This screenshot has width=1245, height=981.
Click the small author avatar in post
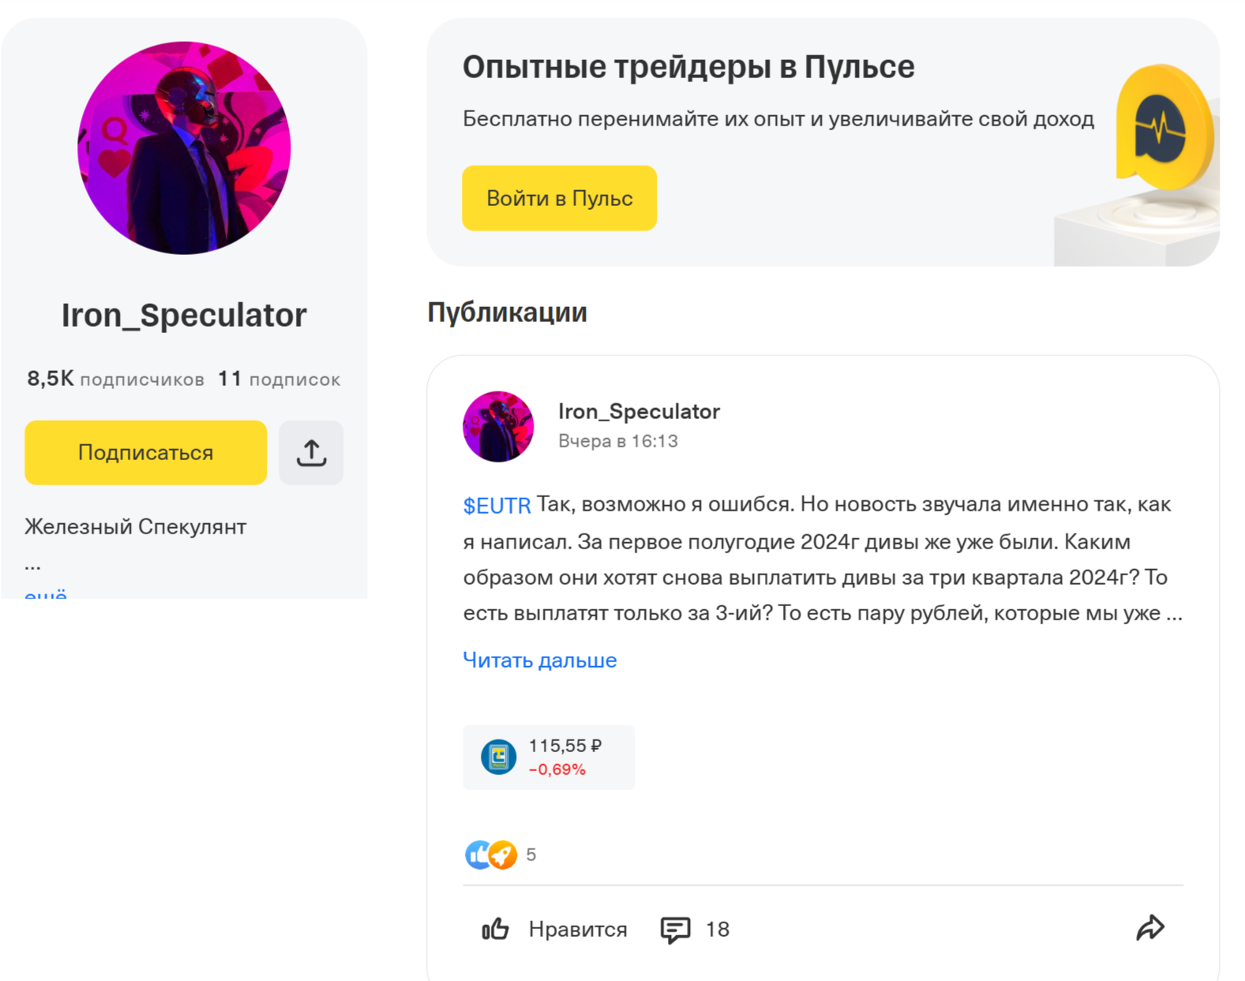tap(498, 426)
